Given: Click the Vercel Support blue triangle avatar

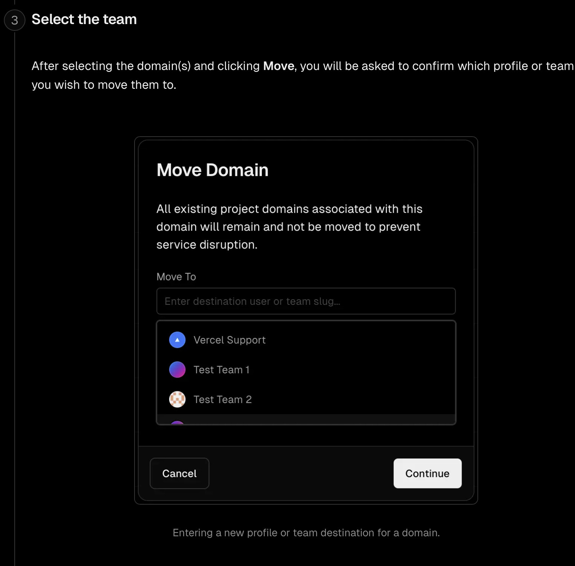Looking at the screenshot, I should pyautogui.click(x=177, y=340).
